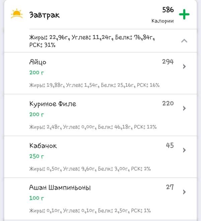Tap the breakfast macros summary text
This screenshot has height=221, width=201.
tap(92, 41)
